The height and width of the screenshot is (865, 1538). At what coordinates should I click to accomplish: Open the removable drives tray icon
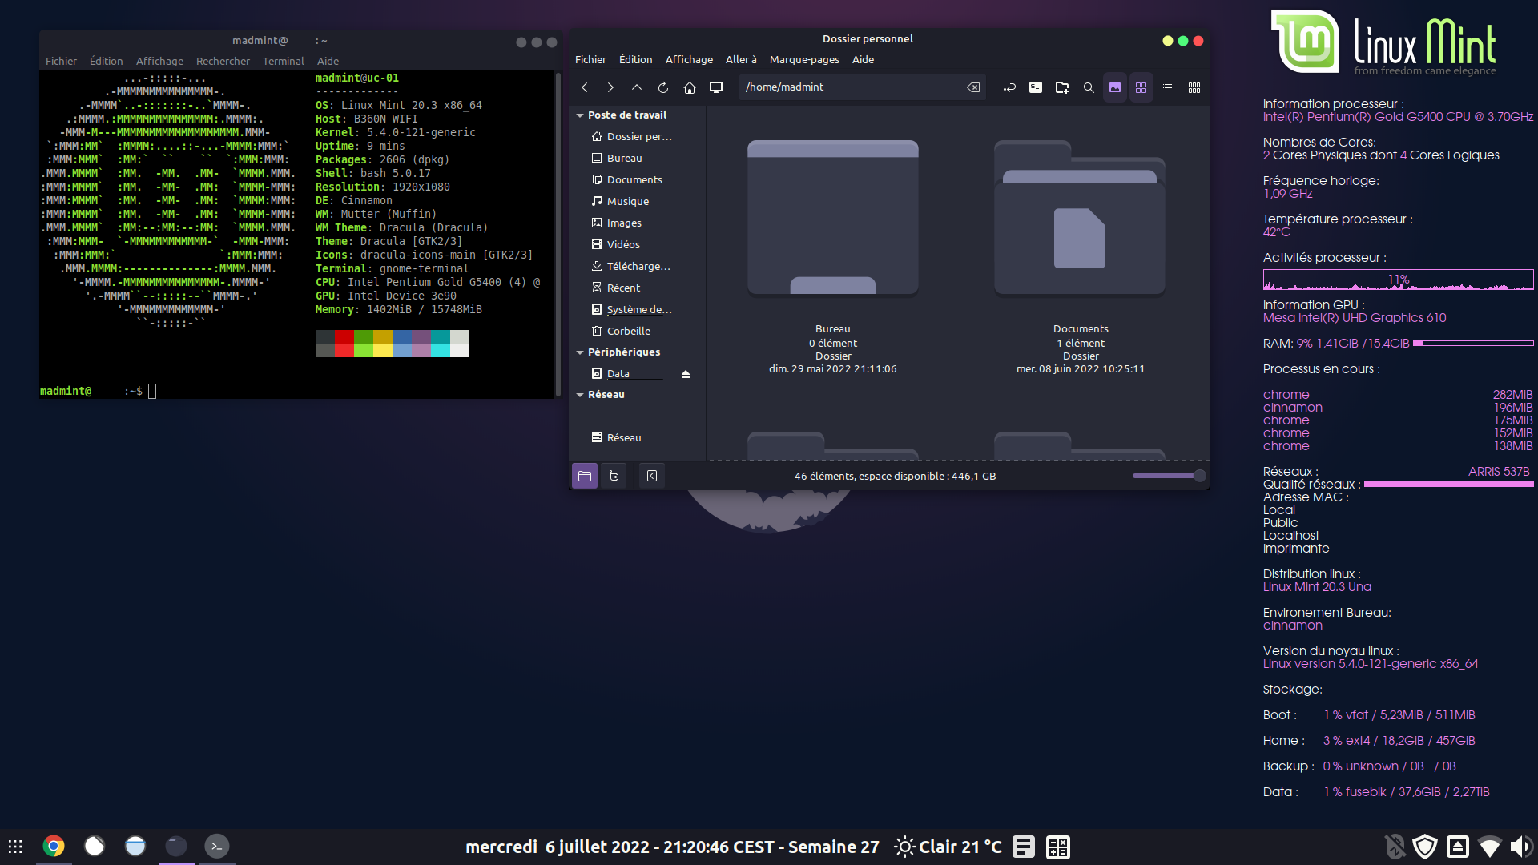[1458, 847]
